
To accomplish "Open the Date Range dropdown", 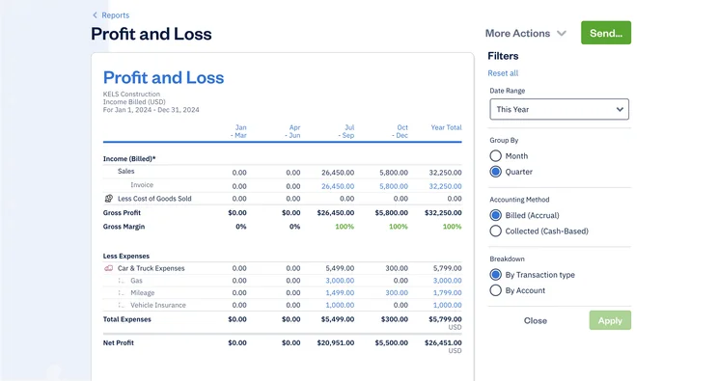I will 559,109.
